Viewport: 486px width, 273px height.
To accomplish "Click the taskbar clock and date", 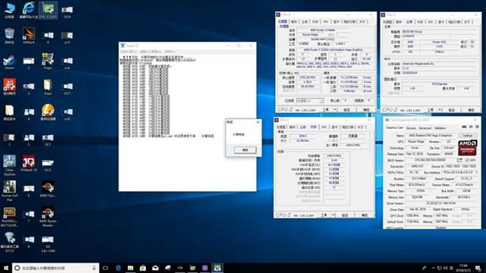I will coord(463,268).
